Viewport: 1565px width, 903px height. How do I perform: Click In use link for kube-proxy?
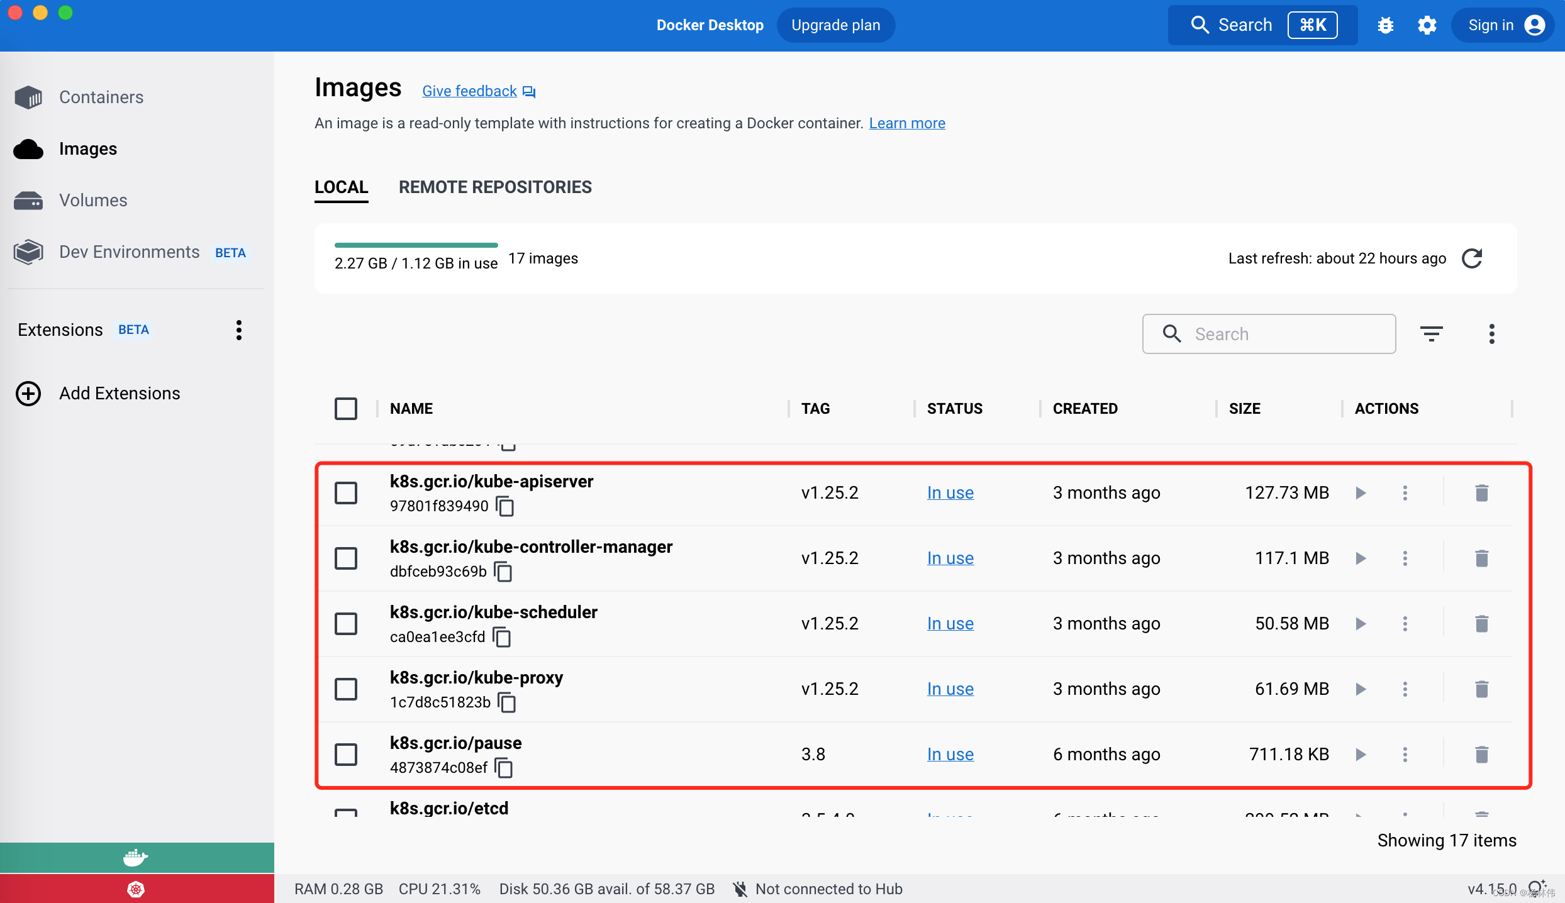pyautogui.click(x=950, y=689)
